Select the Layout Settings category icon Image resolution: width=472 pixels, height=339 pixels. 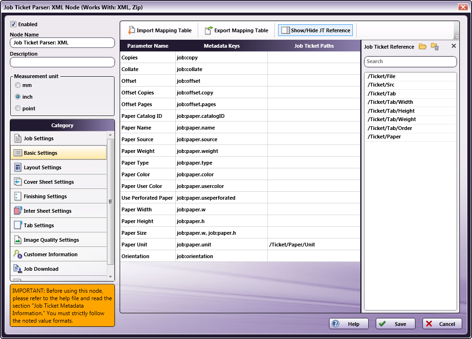click(x=18, y=167)
